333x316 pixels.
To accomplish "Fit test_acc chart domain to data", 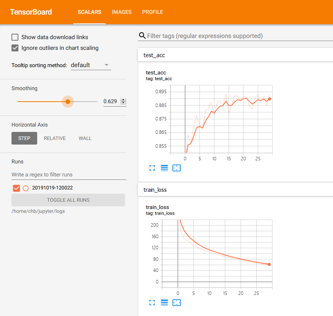I will coord(176,168).
